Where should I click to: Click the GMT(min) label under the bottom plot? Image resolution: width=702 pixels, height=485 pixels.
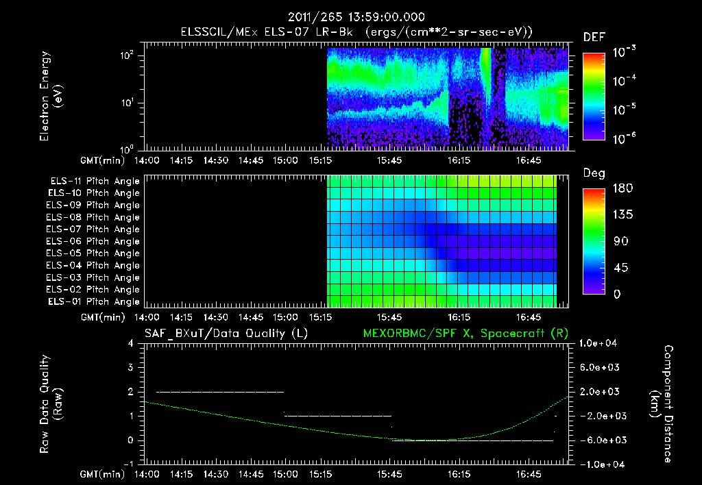[103, 474]
